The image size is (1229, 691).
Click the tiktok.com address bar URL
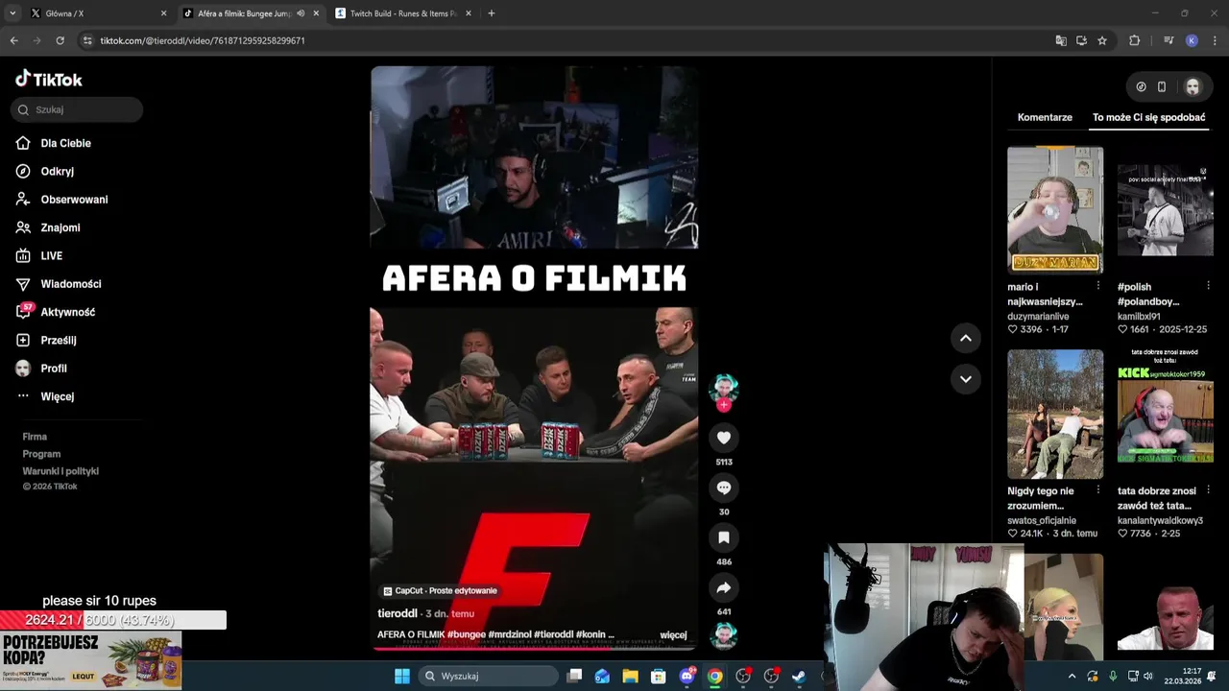click(203, 40)
